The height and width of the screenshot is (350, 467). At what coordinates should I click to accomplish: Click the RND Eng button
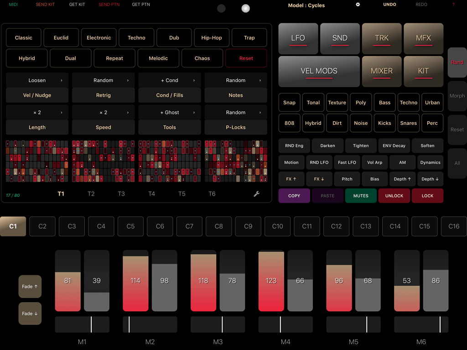[x=294, y=145]
